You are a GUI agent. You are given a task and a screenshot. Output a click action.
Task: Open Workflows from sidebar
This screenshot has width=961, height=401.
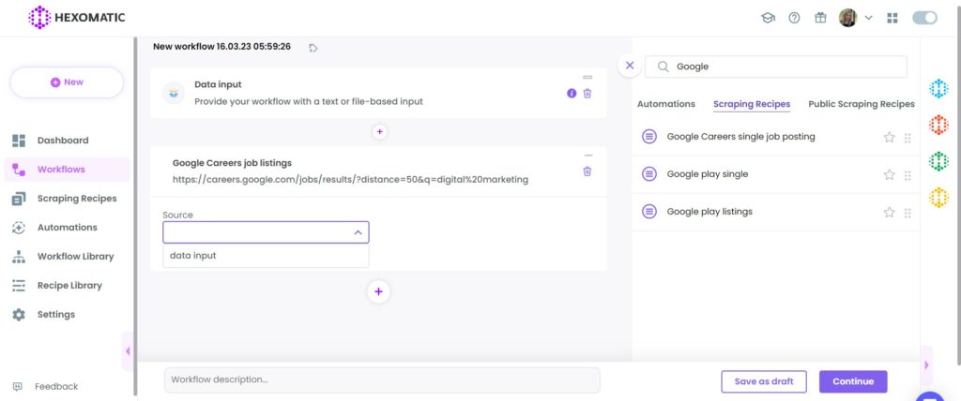tap(67, 170)
